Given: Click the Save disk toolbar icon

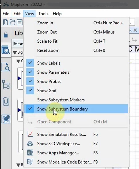Looking at the screenshot, I should pos(19,22).
